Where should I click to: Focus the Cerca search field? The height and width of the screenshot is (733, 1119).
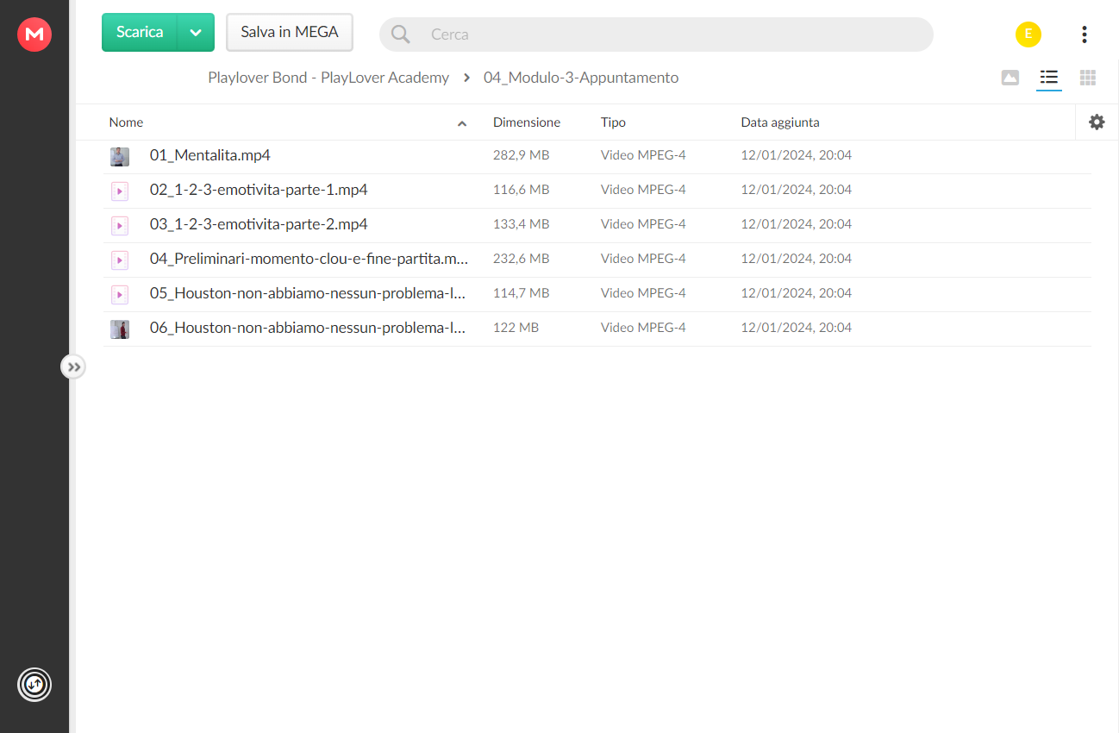656,34
